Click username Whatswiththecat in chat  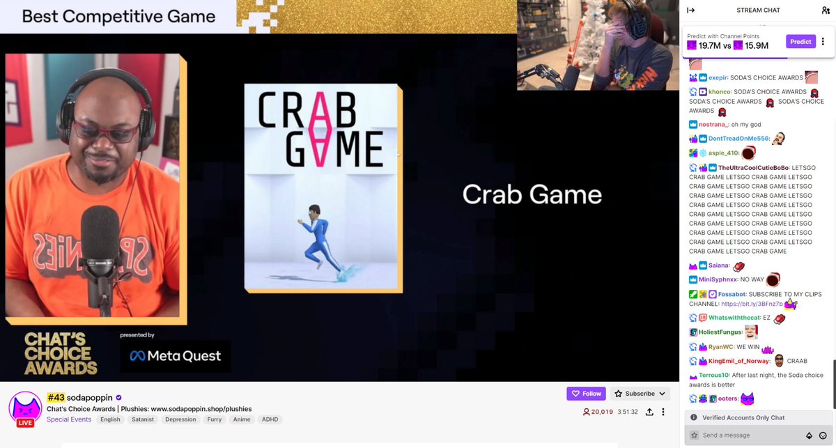(735, 318)
